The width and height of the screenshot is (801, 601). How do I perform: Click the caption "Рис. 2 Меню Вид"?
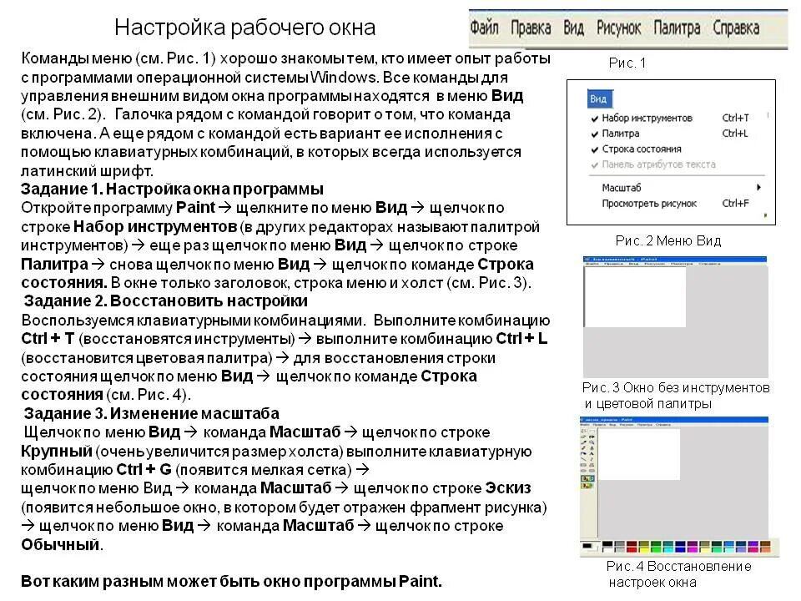(668, 240)
